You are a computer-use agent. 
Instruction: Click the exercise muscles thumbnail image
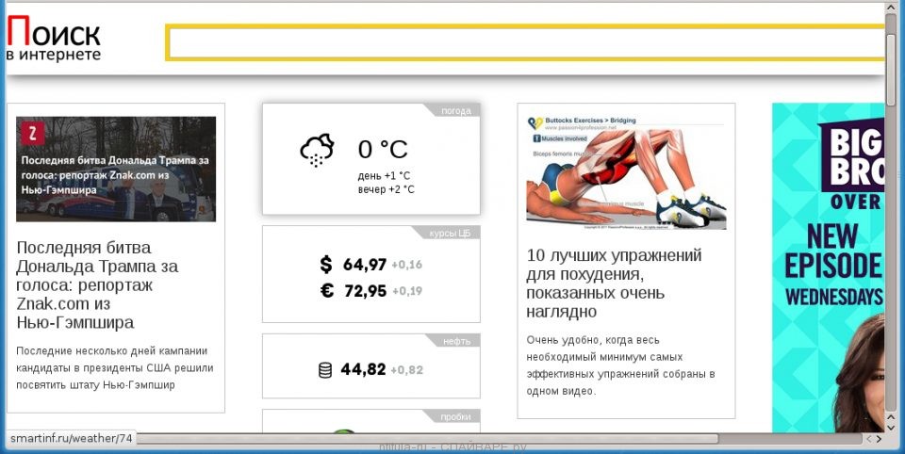coord(626,172)
